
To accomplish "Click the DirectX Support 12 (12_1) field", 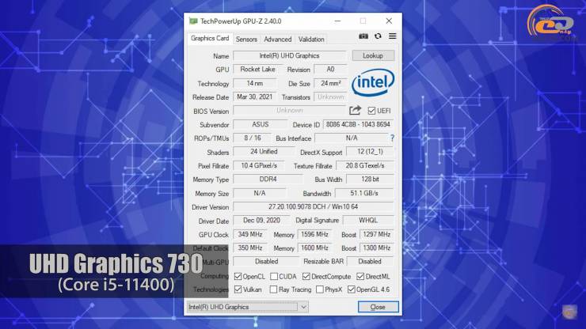I will coord(370,152).
